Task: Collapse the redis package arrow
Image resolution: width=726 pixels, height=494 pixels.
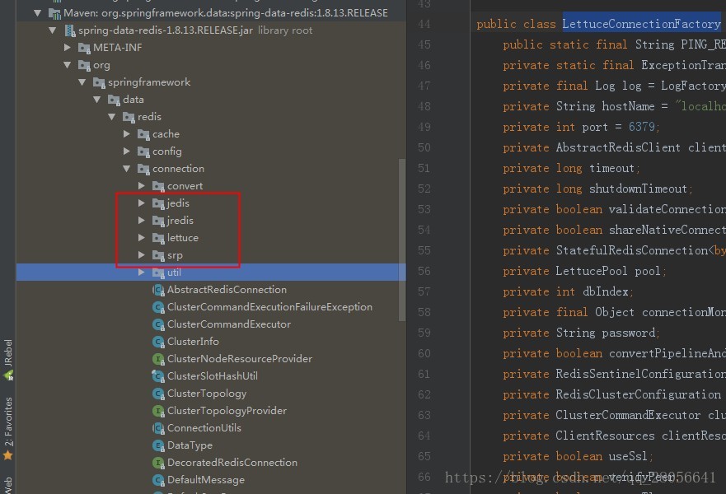Action: [111, 117]
